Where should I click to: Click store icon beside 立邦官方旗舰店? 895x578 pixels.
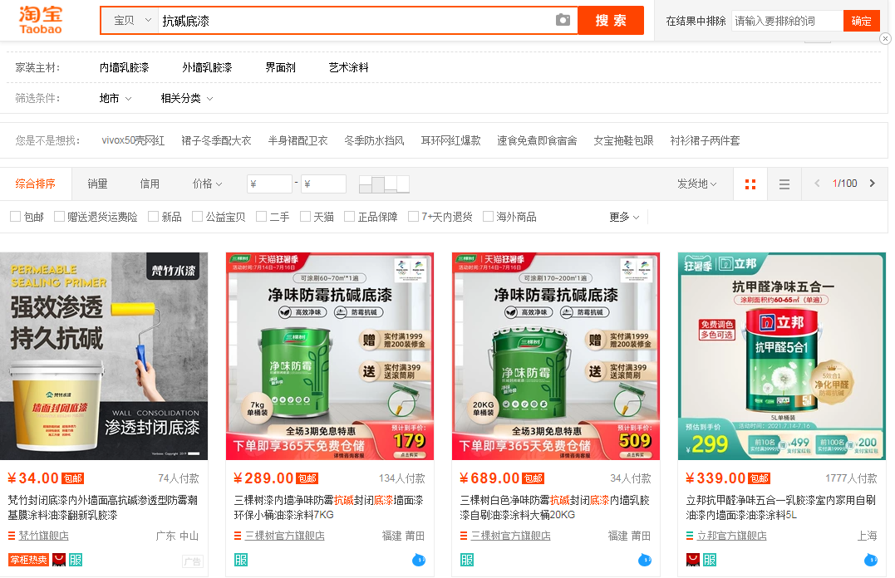pyautogui.click(x=690, y=536)
